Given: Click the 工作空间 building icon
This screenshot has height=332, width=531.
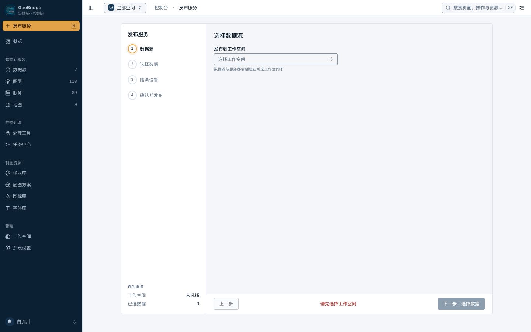Looking at the screenshot, I should pyautogui.click(x=8, y=236).
